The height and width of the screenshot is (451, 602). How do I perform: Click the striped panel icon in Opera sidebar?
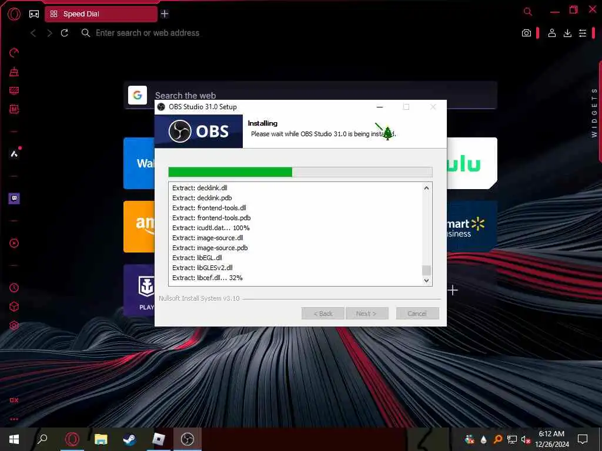pos(14,90)
